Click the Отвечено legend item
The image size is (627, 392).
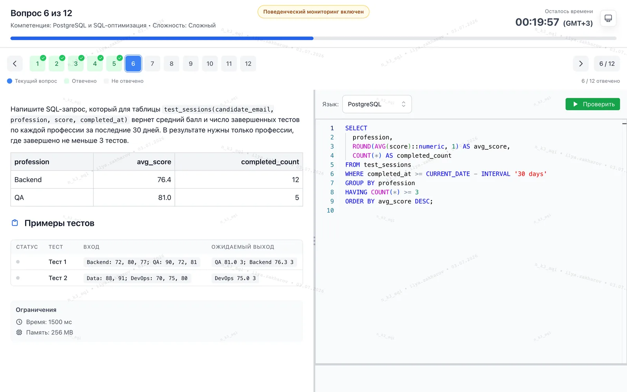click(x=80, y=81)
